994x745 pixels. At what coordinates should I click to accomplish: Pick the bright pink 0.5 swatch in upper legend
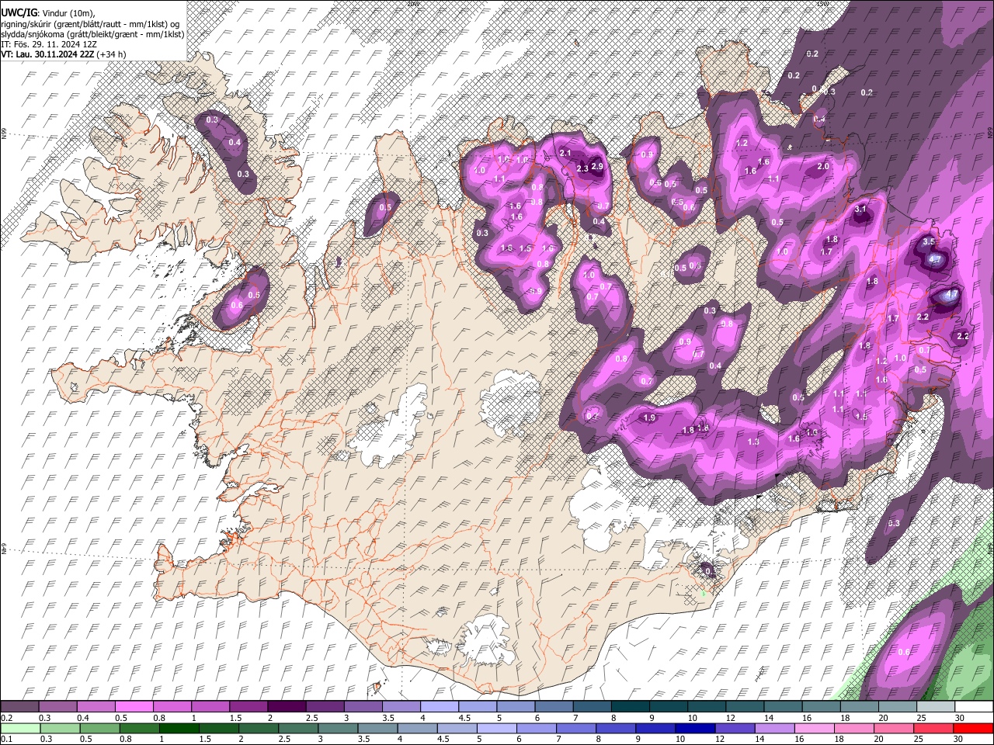136,707
